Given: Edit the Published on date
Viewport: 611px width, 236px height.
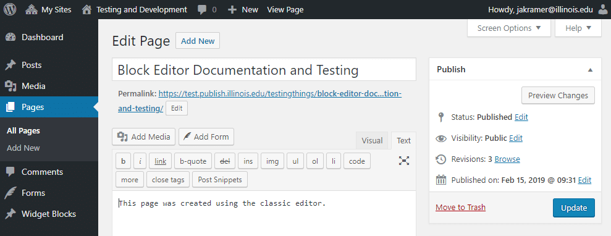Looking at the screenshot, I should pyautogui.click(x=584, y=180).
